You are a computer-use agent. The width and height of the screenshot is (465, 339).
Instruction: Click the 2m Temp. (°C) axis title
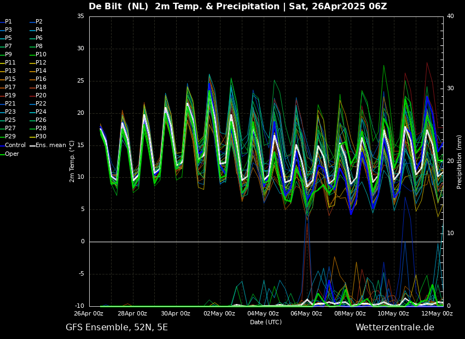(72, 161)
